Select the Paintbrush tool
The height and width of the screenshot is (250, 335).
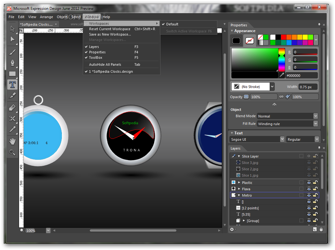12,52
